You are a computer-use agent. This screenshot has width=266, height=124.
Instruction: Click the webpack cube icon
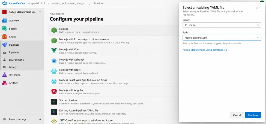(54, 61)
